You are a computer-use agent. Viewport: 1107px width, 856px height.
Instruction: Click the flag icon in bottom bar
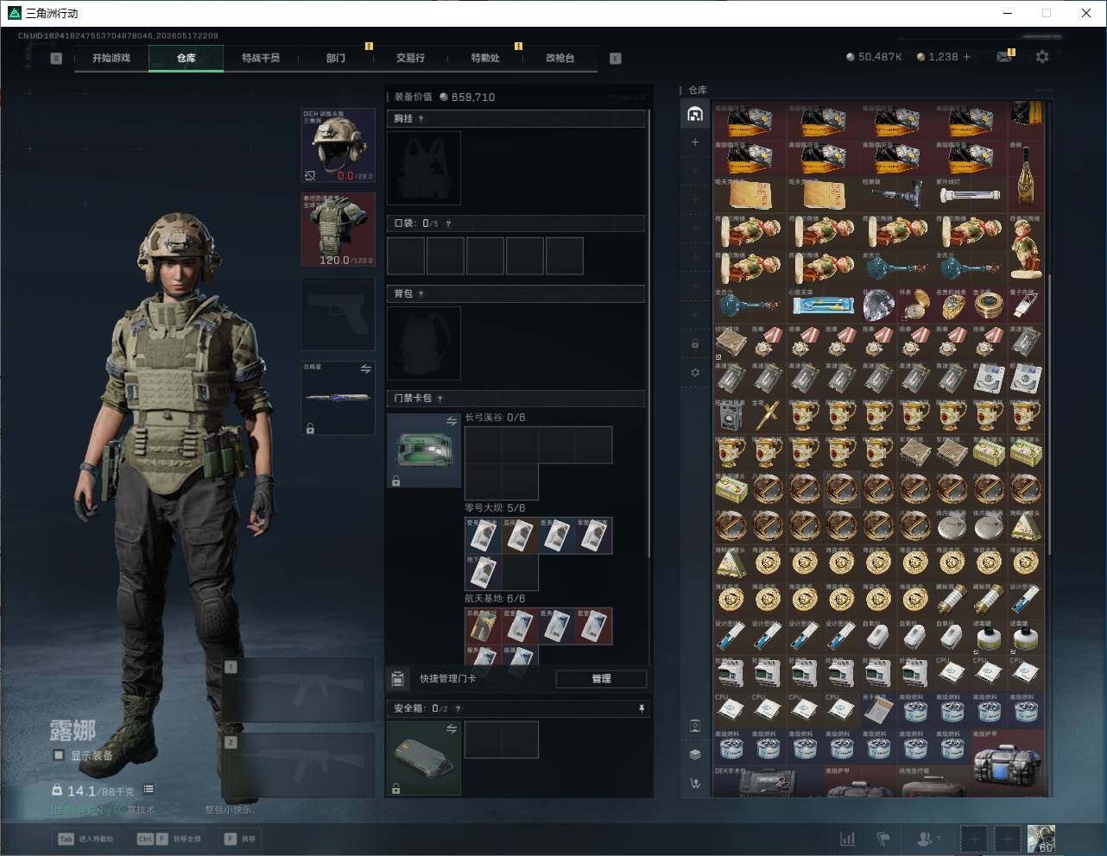(883, 839)
